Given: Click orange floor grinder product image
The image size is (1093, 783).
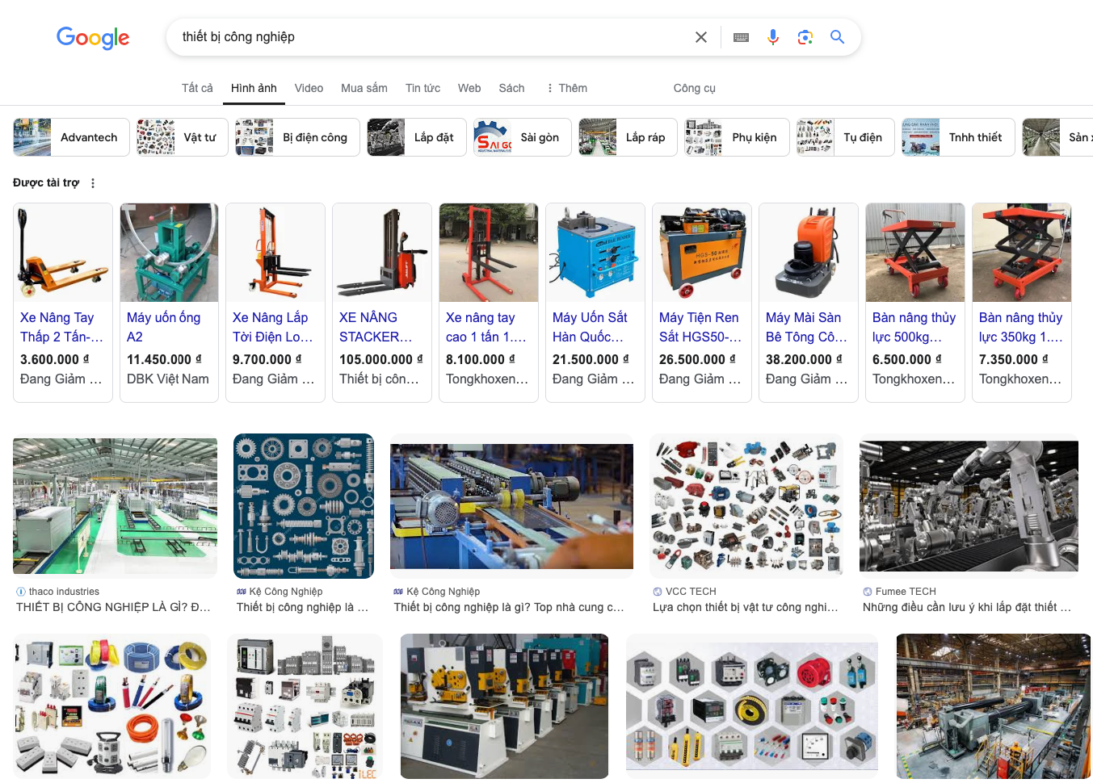Looking at the screenshot, I should (x=809, y=253).
